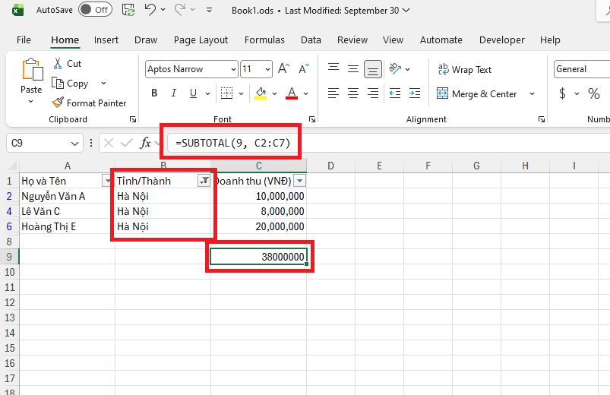Open active filter button on Tỉnh/Thành
The height and width of the screenshot is (395, 610).
204,181
